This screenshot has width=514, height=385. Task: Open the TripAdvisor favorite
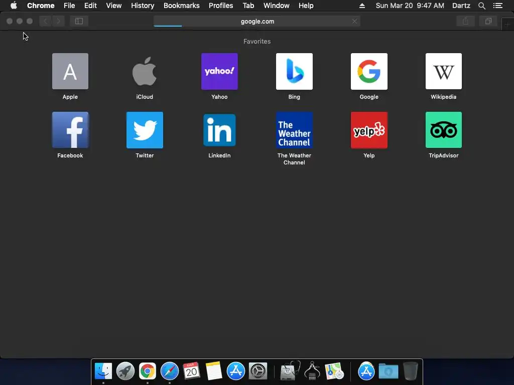click(444, 130)
